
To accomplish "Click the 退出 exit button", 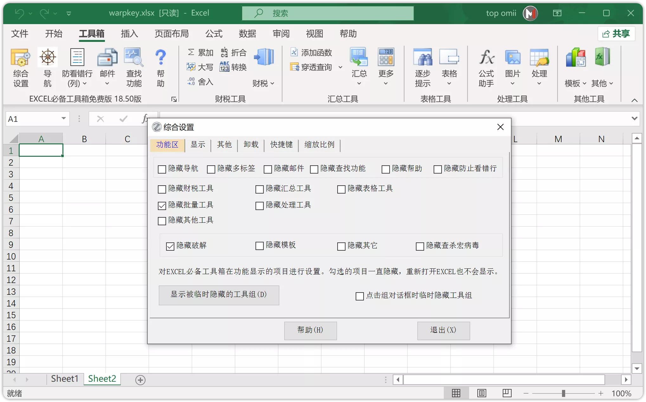I will coord(443,330).
